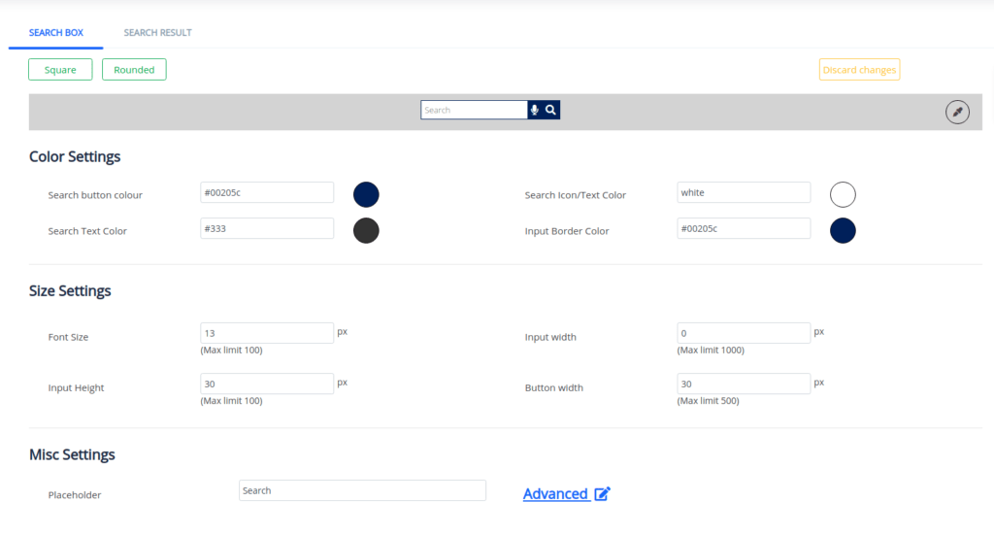
Task: Click the edit icon beside Advanced
Action: pyautogui.click(x=602, y=494)
